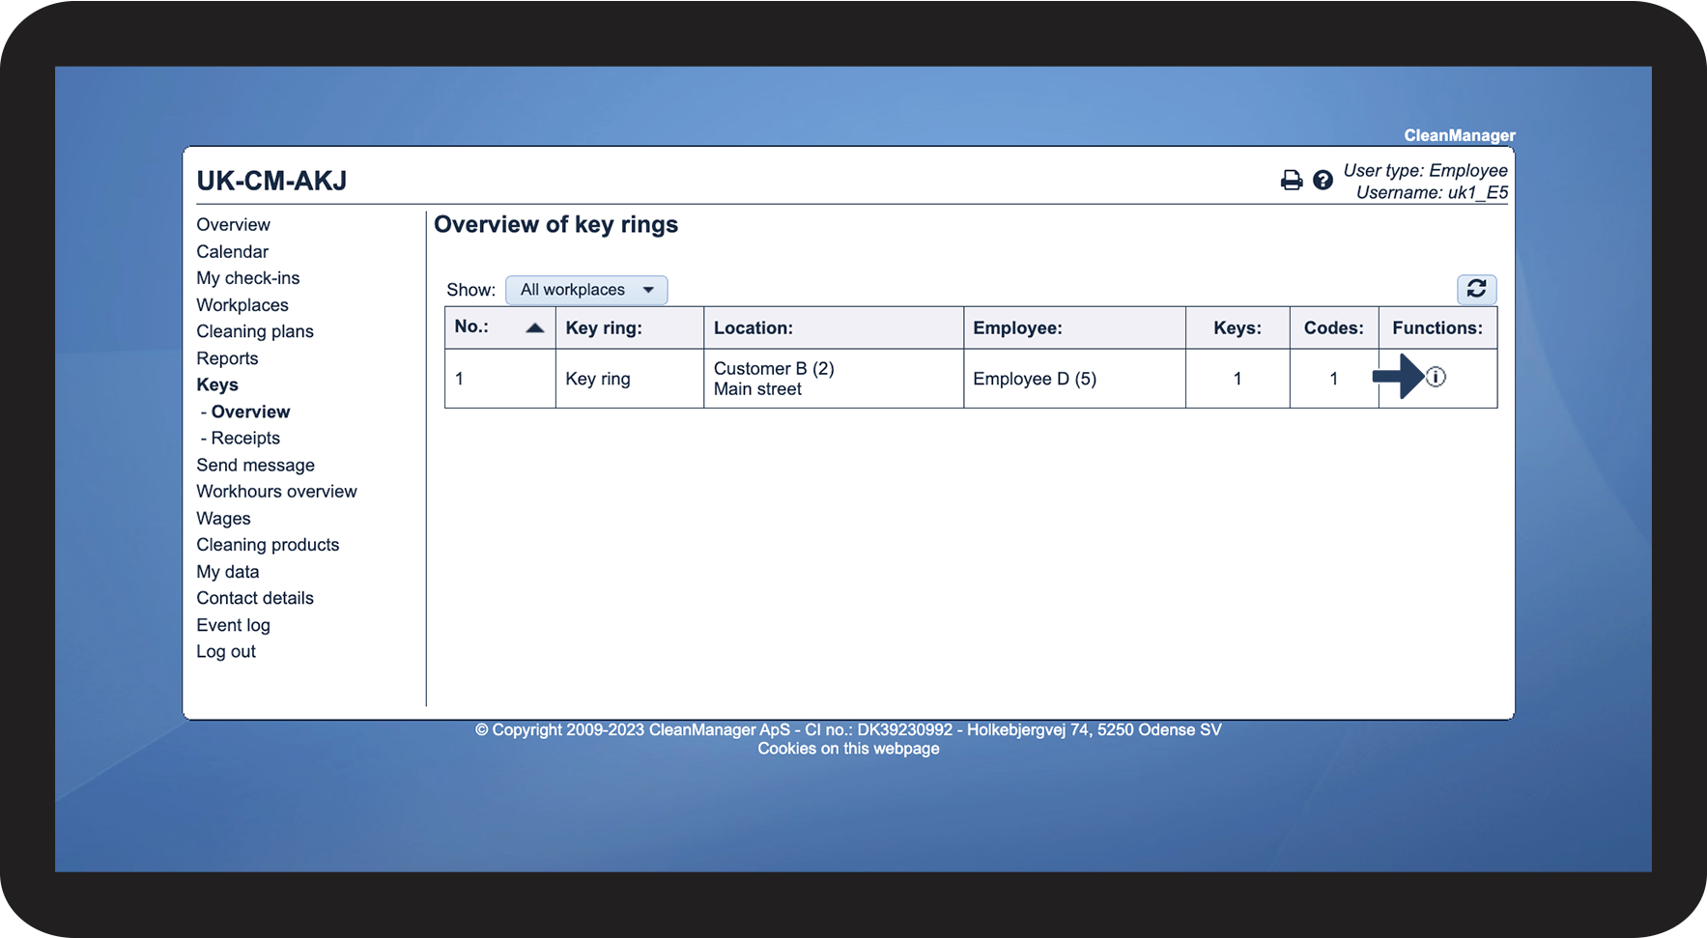Screen dimensions: 1707x938
Task: Sort by No. column arrow
Action: [535, 328]
